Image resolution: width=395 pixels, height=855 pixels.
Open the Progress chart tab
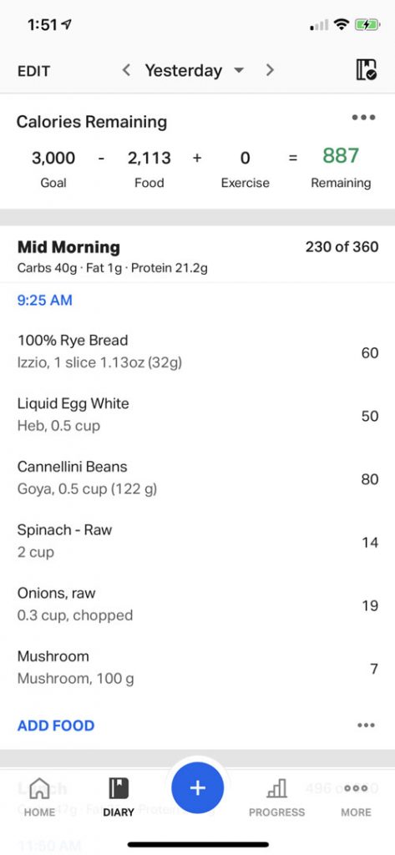[276, 797]
